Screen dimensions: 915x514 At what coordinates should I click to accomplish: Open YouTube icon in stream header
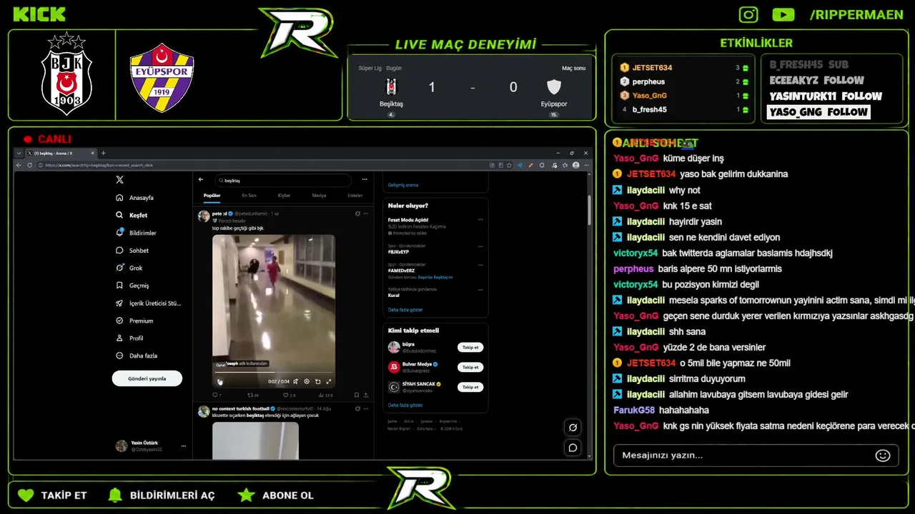coord(783,14)
